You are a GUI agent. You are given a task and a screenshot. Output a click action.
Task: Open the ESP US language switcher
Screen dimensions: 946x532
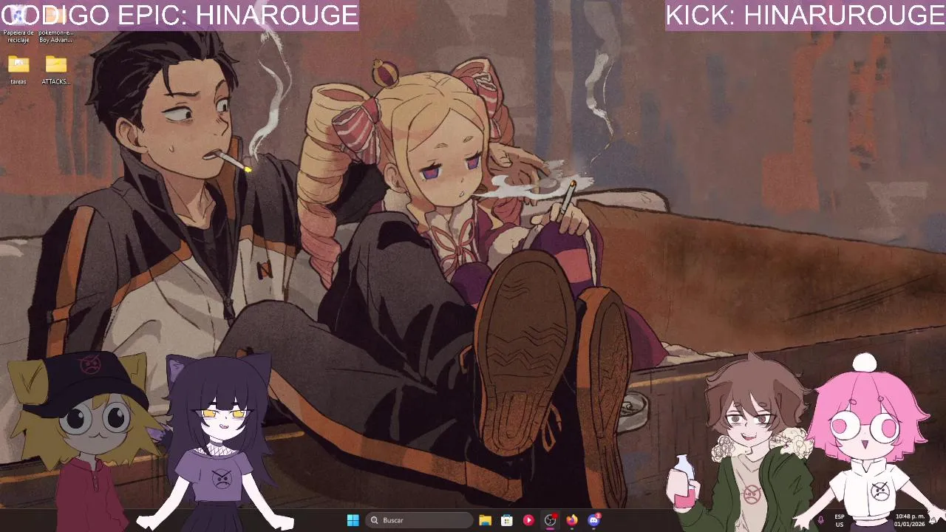[x=840, y=520]
